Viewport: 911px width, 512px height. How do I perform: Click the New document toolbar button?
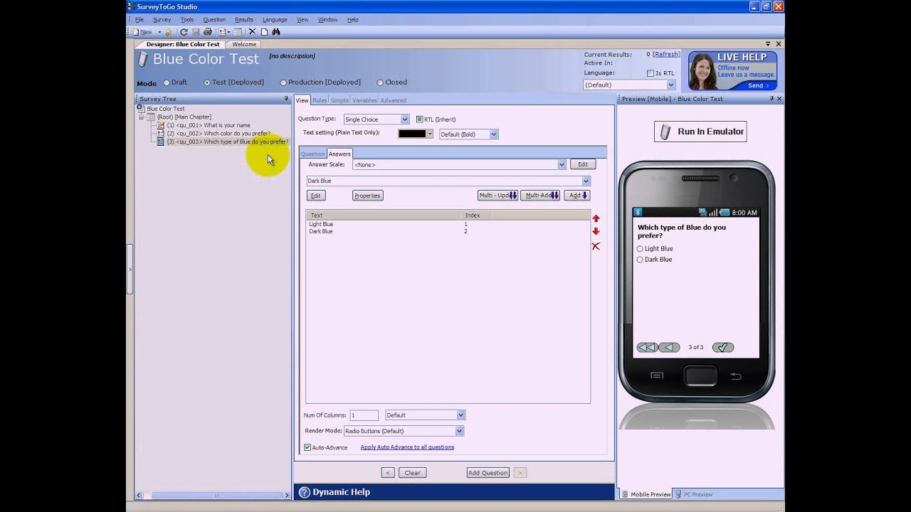[x=142, y=32]
